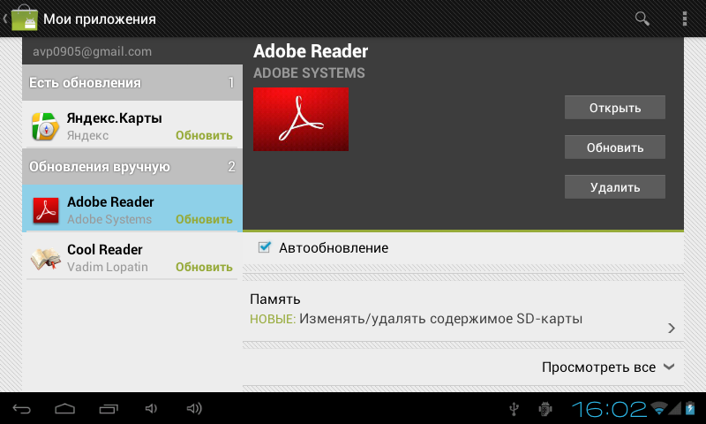Tap Обновить link for Яндекс.Карты
706x424 pixels.
204,135
